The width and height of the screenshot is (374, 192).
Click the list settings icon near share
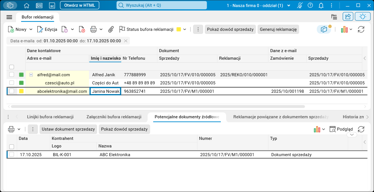point(334,17)
